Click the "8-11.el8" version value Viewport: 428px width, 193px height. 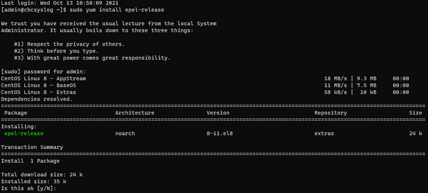[219, 133]
